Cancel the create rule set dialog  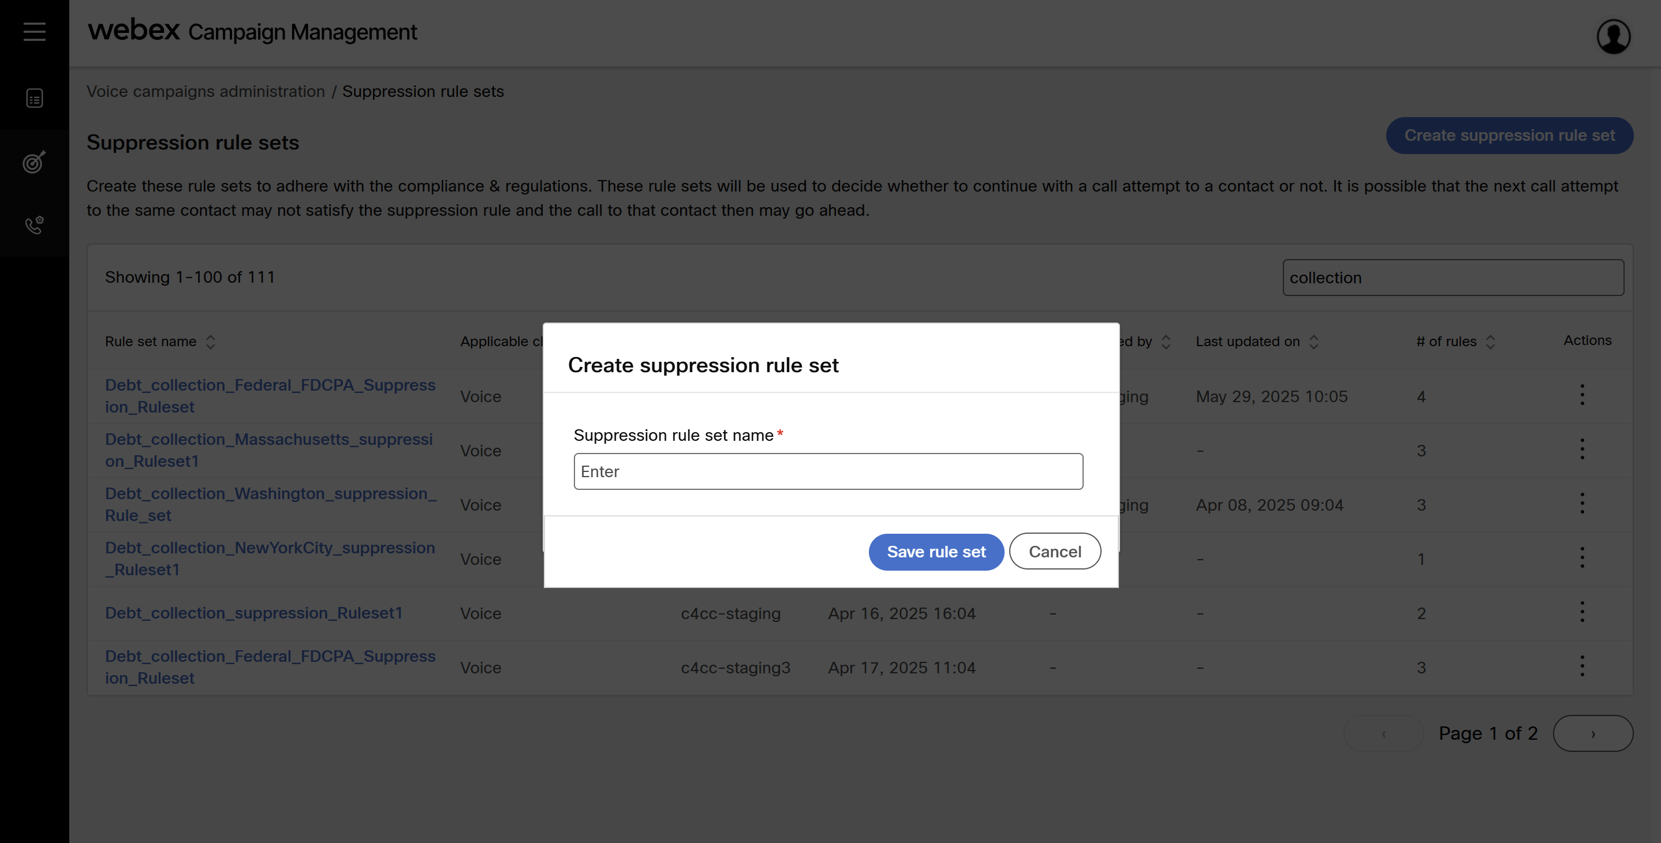pos(1054,552)
